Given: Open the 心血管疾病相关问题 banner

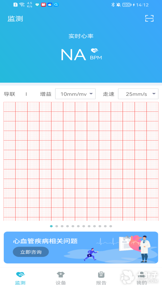Looking at the screenshot, I should [81, 247].
